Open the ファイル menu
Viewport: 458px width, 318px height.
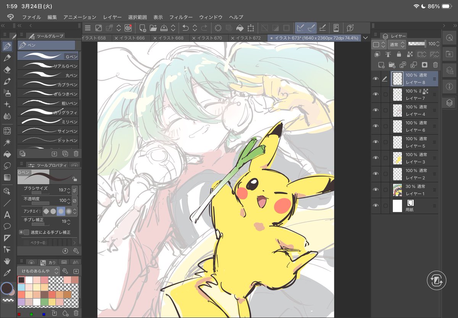click(31, 17)
